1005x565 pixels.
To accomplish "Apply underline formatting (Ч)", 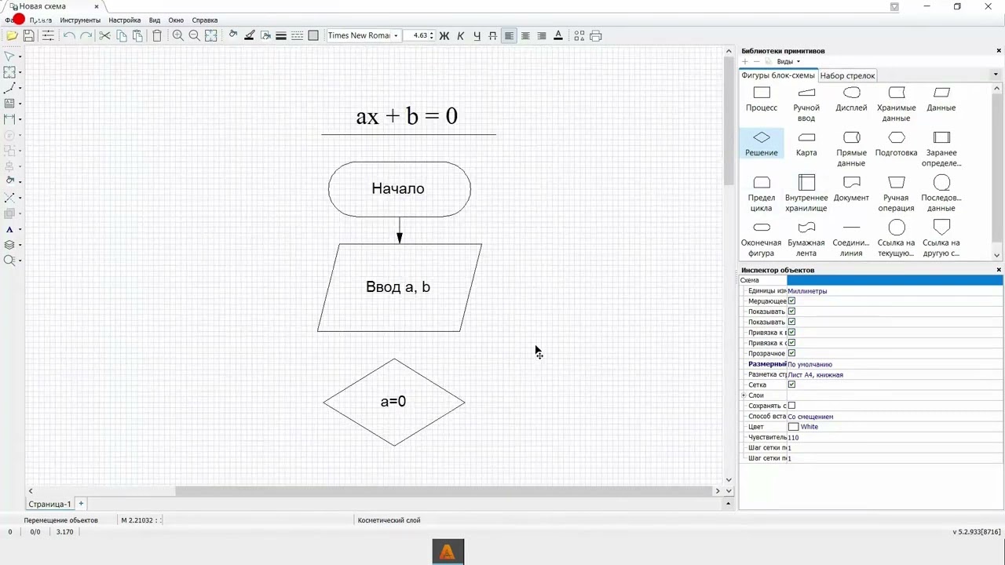I will tap(477, 35).
